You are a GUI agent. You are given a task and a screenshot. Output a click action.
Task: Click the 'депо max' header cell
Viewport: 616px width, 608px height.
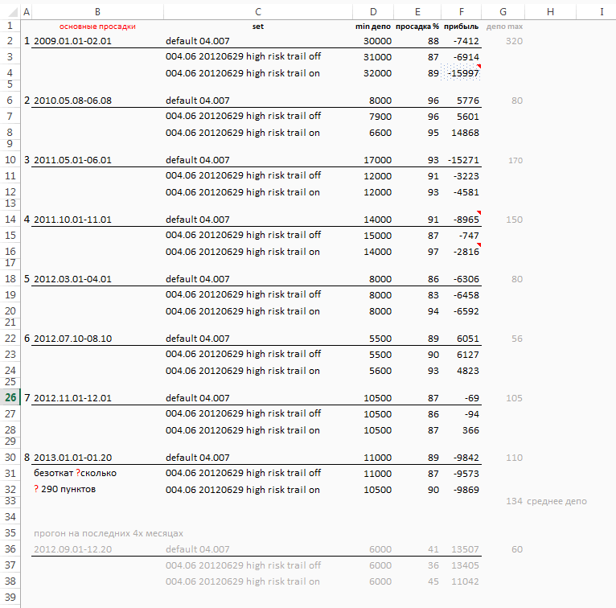[x=504, y=27]
